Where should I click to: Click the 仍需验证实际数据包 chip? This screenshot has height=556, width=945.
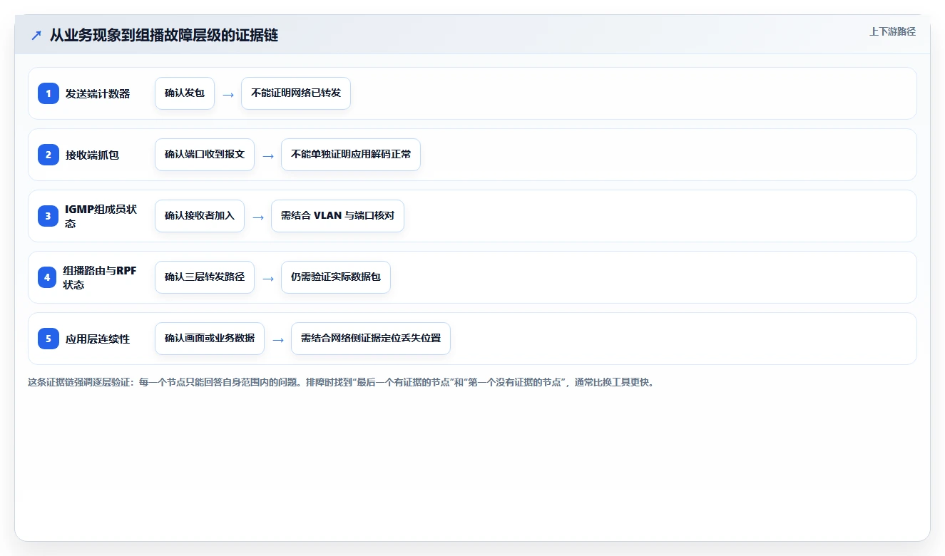[336, 277]
